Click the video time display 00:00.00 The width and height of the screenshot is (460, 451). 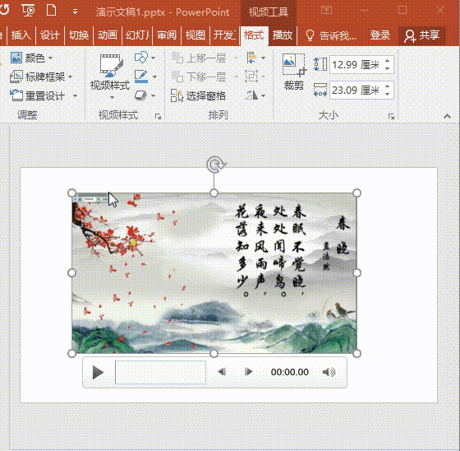coord(289,372)
